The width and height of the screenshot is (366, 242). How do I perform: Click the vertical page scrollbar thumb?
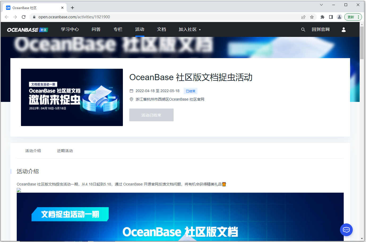(x=362, y=43)
